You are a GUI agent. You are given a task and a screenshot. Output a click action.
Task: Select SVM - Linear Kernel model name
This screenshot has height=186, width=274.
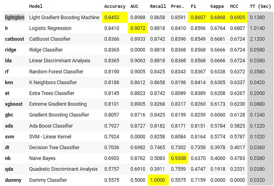[x=50, y=137]
